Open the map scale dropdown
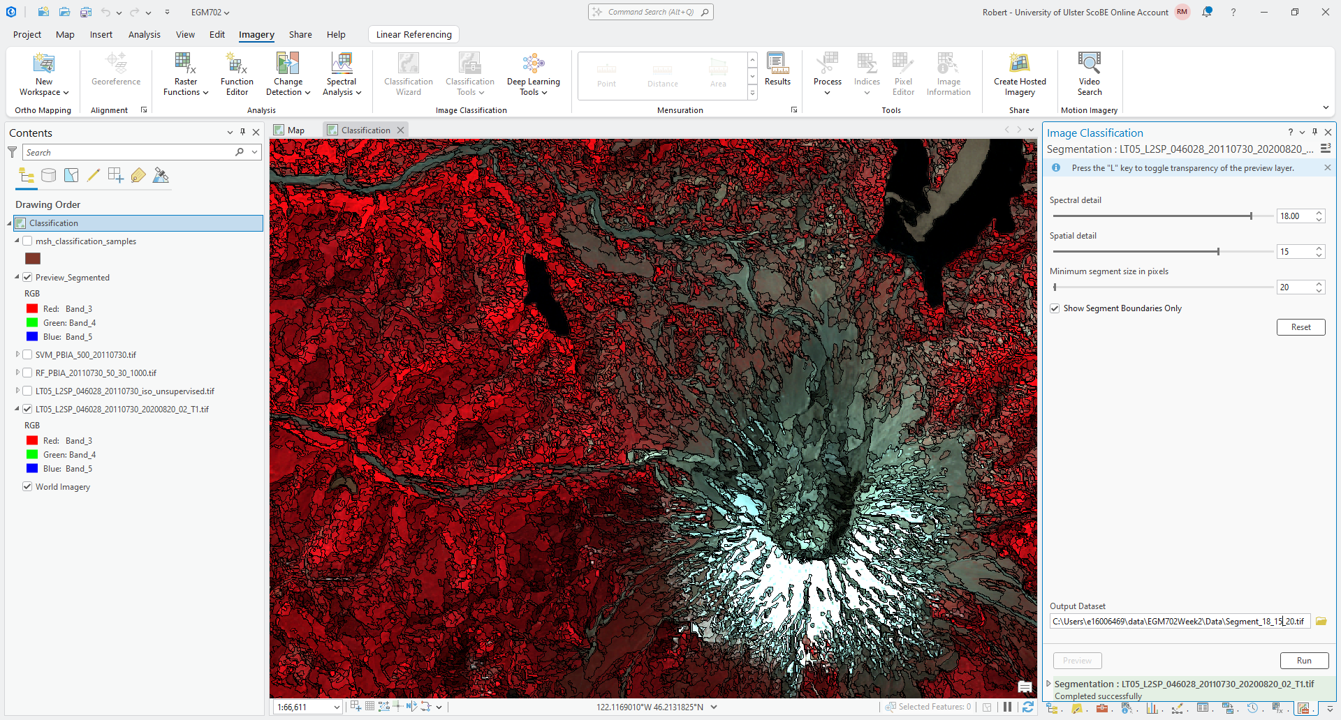Image resolution: width=1341 pixels, height=720 pixels. [336, 707]
